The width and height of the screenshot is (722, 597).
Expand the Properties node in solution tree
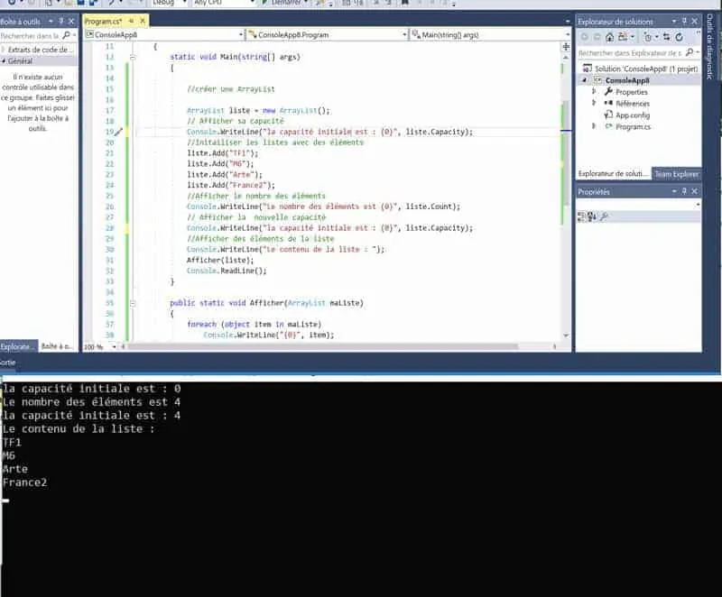click(594, 92)
